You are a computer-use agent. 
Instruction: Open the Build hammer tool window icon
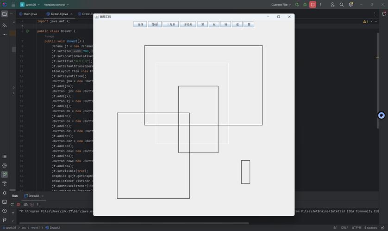[5, 183]
